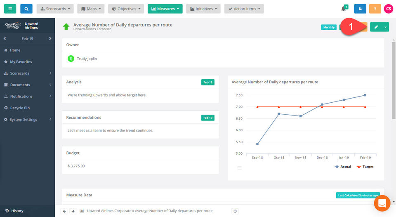Screen dimensions: 396x217
Task: Open help with the orange question mark
Action: coord(375,9)
